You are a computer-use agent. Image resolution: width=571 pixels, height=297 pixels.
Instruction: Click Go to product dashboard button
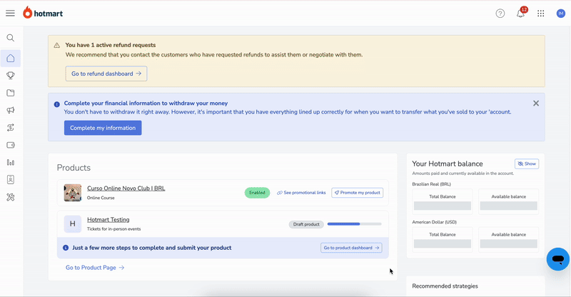[351, 248]
